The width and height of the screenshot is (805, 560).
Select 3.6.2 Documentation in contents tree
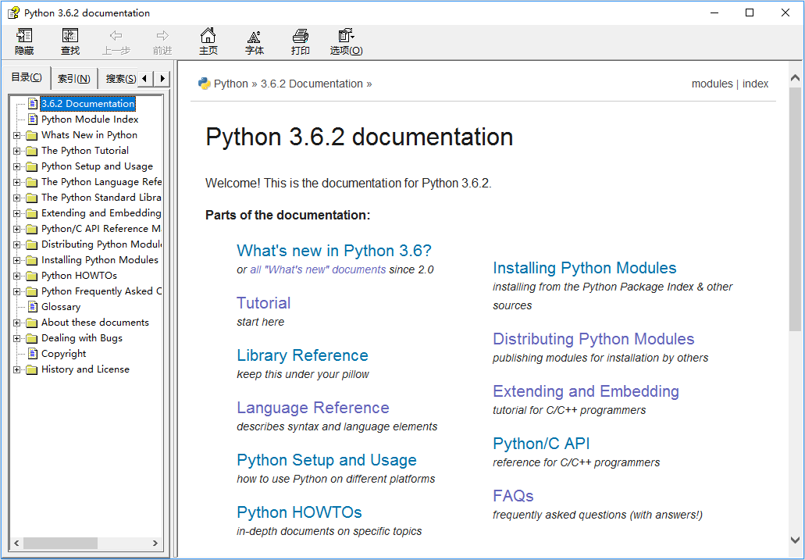[87, 104]
